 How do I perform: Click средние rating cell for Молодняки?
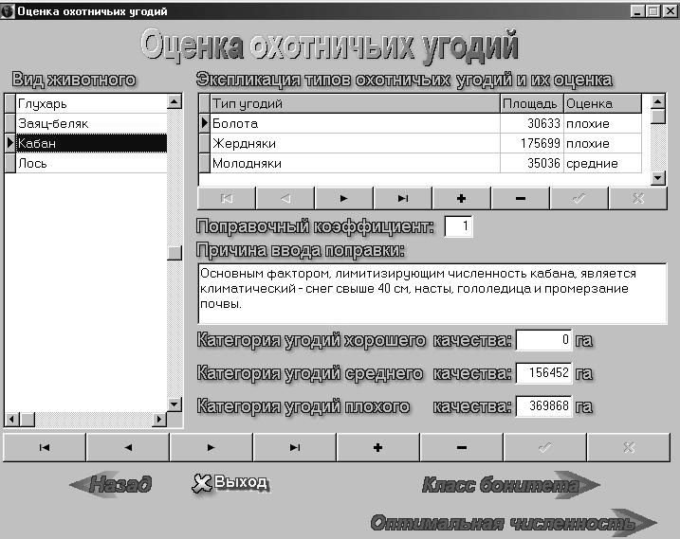pyautogui.click(x=602, y=163)
